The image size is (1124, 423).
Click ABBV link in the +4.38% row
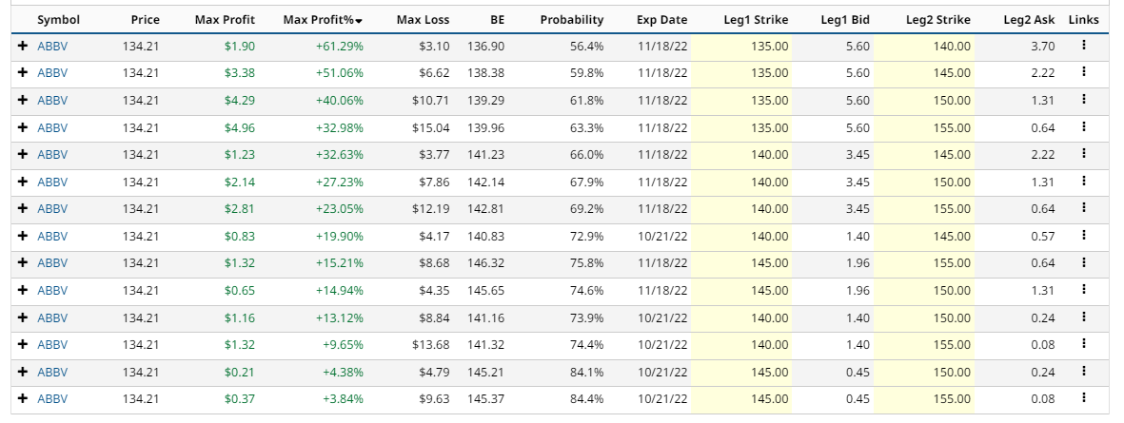pos(52,373)
